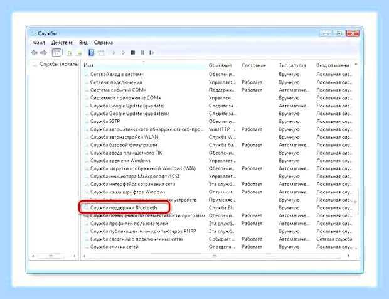
Task: Click gear icon of Служба поддержки Bluetooth row
Action: (x=87, y=208)
